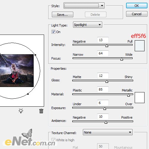Click the upper-right spotlight ellipse handle

pyautogui.click(x=35, y=55)
